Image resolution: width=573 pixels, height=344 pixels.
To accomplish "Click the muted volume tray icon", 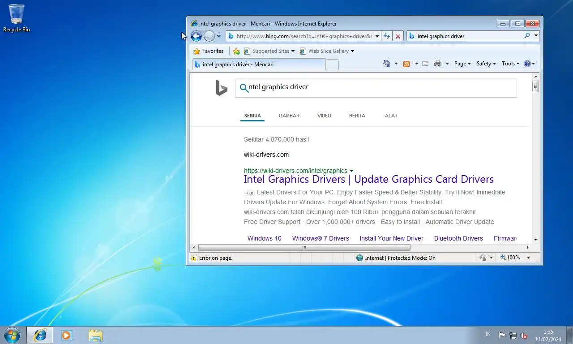I will [x=524, y=335].
